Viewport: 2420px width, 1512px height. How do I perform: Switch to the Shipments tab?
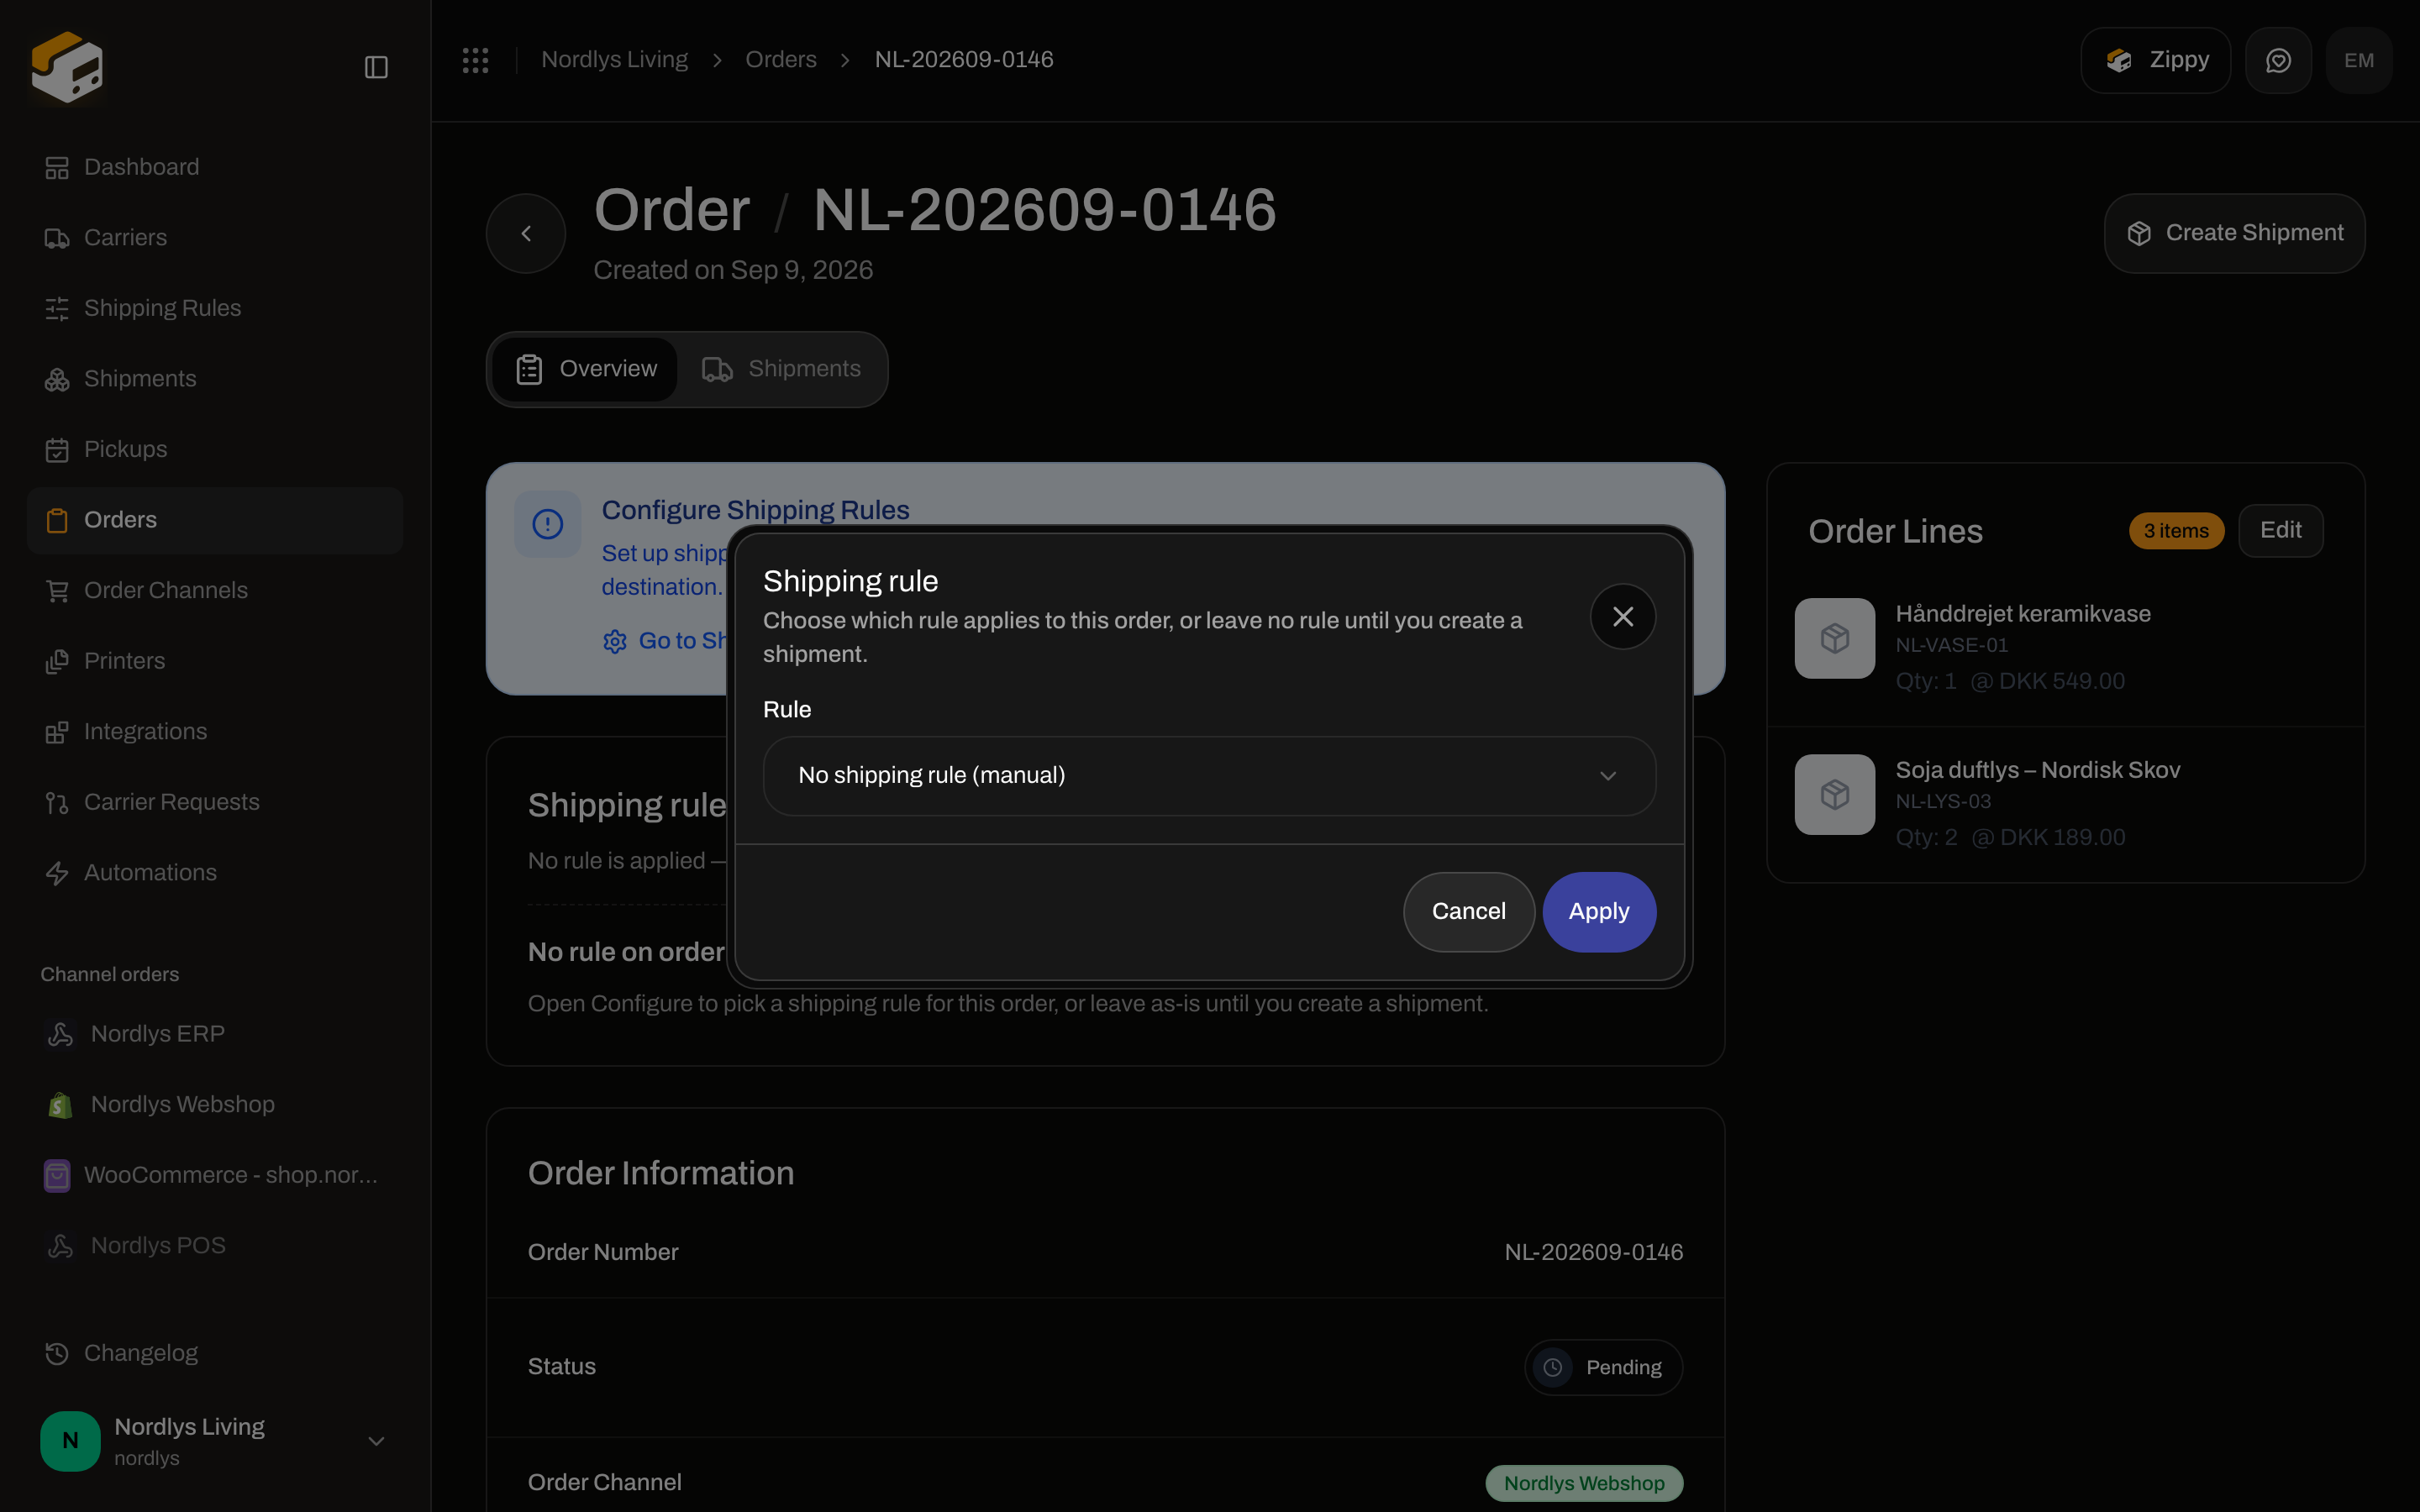pyautogui.click(x=781, y=369)
